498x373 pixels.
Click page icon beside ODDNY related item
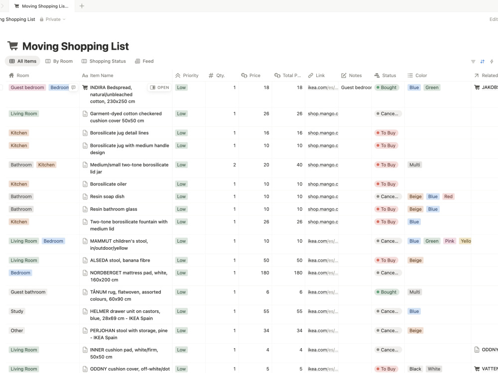click(477, 350)
